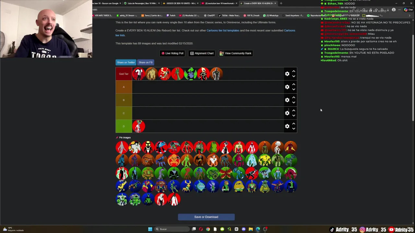Open a new browser tab
The height and width of the screenshot is (233, 415).
[x=281, y=3]
